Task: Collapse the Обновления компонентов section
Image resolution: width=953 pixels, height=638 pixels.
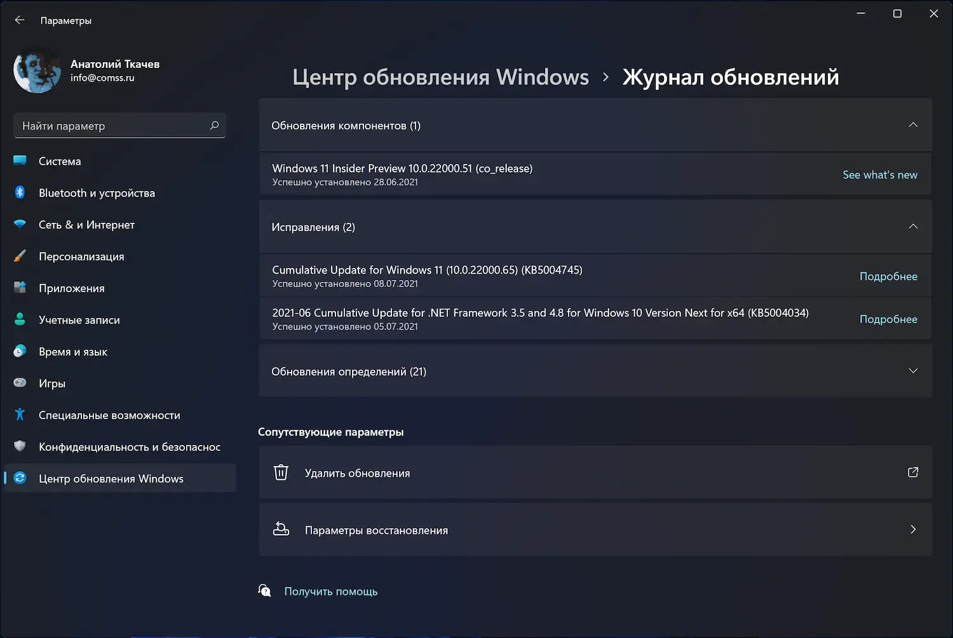Action: coord(913,125)
